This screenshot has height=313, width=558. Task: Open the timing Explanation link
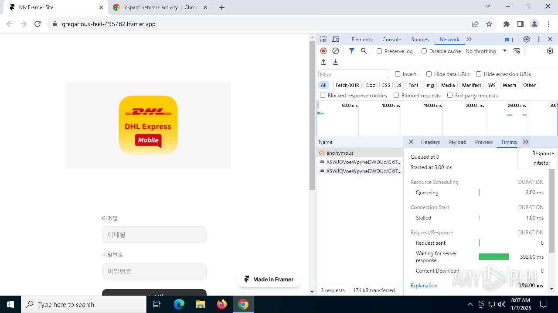424,286
